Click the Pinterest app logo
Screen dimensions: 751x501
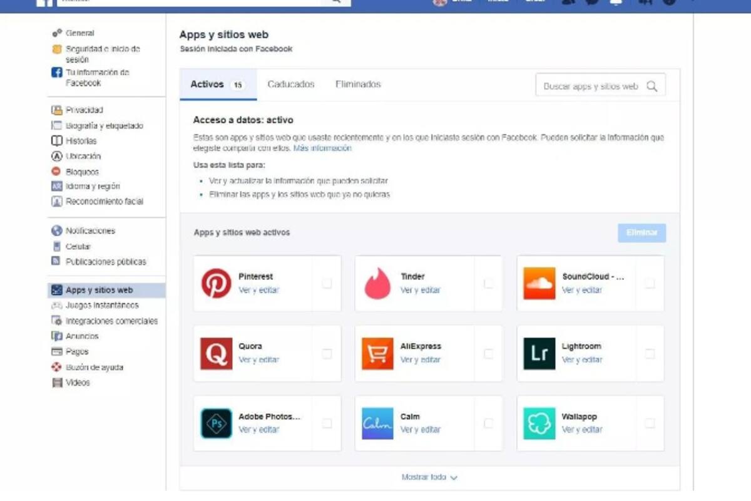(217, 284)
